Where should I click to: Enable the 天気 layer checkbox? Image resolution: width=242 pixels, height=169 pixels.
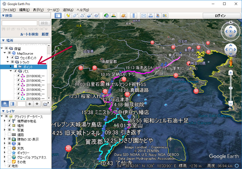point(9,148)
